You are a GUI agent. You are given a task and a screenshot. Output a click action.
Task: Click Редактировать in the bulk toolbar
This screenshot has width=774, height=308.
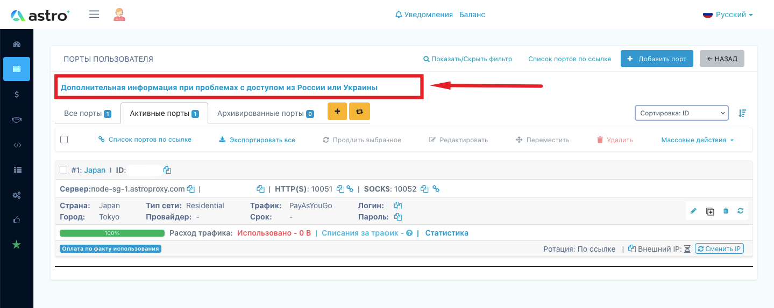[x=458, y=140]
